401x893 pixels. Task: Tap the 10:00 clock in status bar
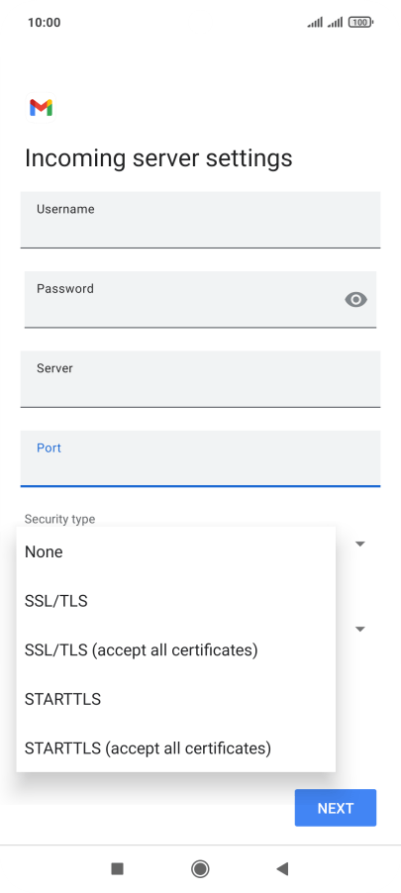click(44, 23)
